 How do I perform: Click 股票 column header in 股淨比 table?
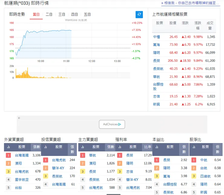tap(205, 147)
